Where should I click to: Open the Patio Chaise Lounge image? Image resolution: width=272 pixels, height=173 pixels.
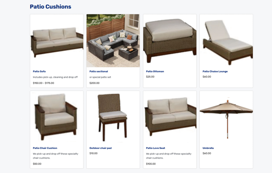click(x=226, y=41)
